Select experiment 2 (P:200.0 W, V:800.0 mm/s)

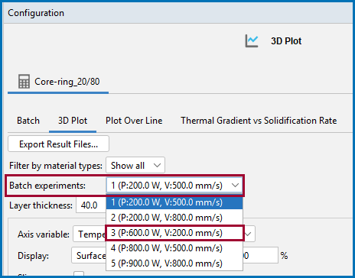click(x=174, y=218)
